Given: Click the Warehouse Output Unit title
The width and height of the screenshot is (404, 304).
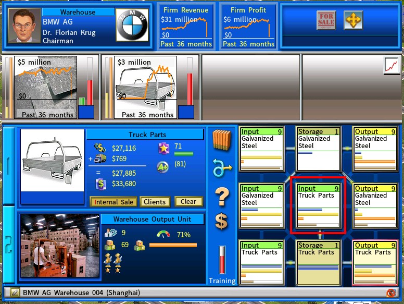Looking at the screenshot, I should tap(152, 219).
